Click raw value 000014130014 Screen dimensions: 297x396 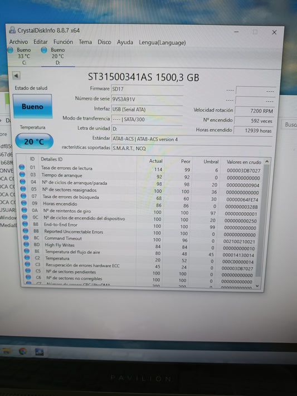point(238,255)
